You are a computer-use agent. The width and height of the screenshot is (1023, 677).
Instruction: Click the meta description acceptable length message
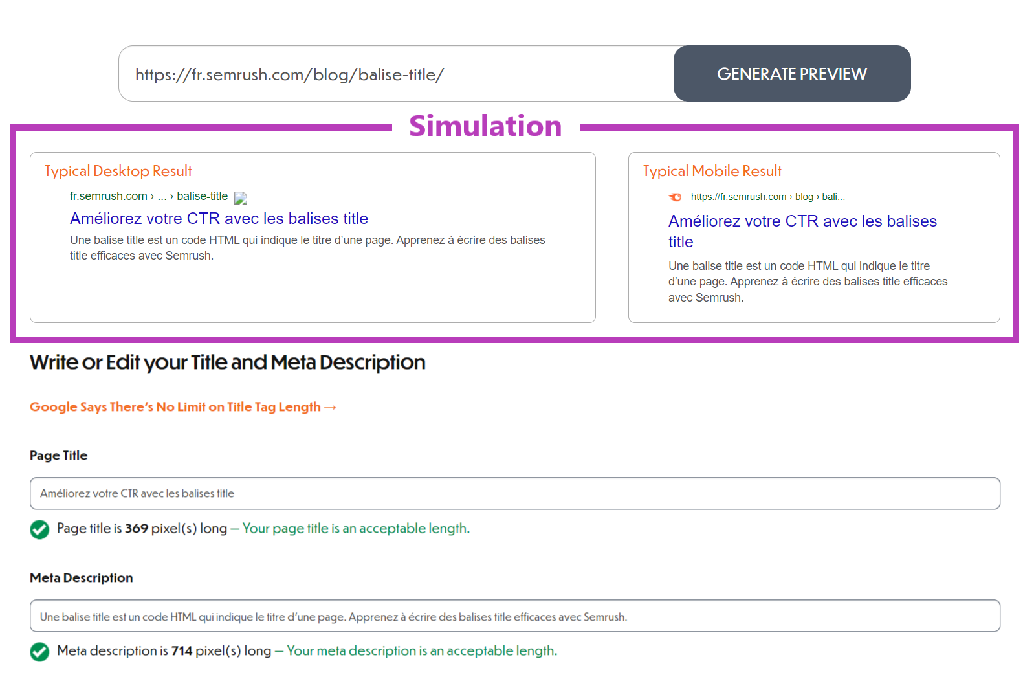(422, 651)
